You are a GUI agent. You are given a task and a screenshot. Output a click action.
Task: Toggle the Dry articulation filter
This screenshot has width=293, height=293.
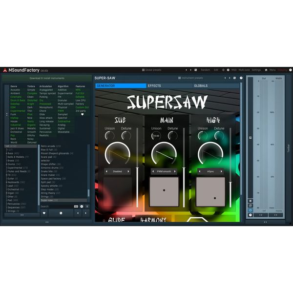tap(42, 100)
